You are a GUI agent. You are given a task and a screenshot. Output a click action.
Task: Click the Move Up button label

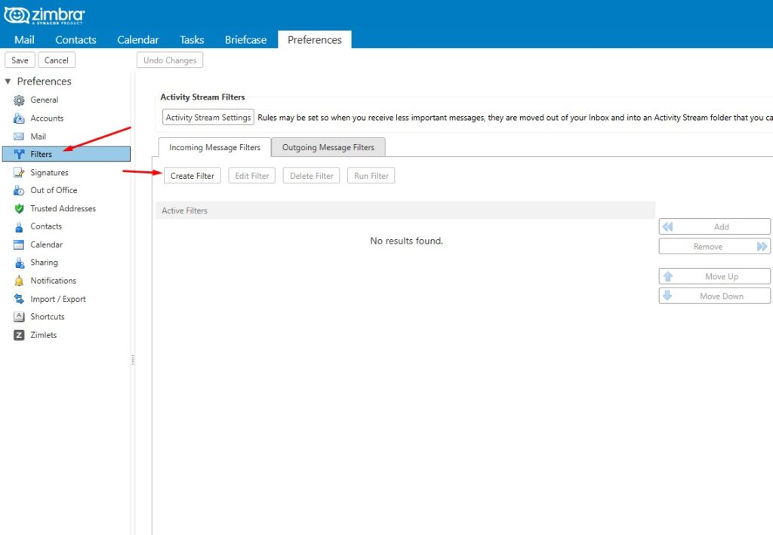(x=722, y=276)
